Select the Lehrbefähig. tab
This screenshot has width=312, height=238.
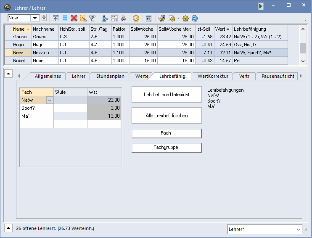pos(173,76)
